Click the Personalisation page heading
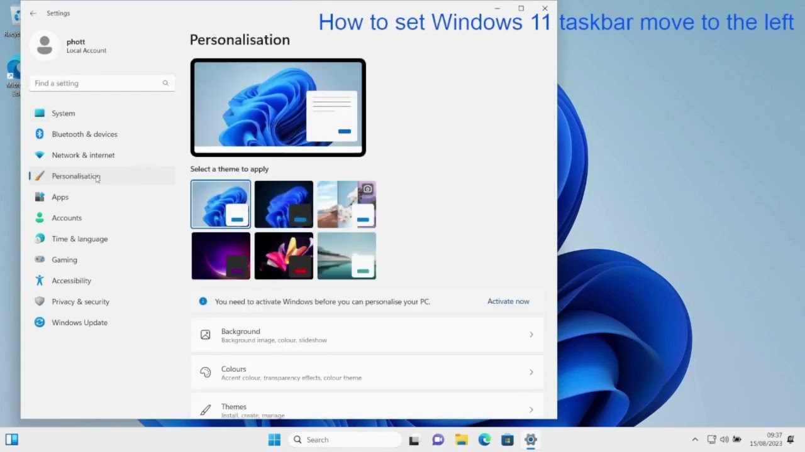This screenshot has width=805, height=452. (x=240, y=40)
